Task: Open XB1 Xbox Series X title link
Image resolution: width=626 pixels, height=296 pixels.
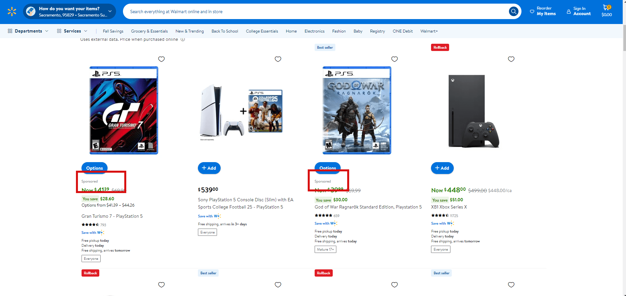Action: (449, 207)
